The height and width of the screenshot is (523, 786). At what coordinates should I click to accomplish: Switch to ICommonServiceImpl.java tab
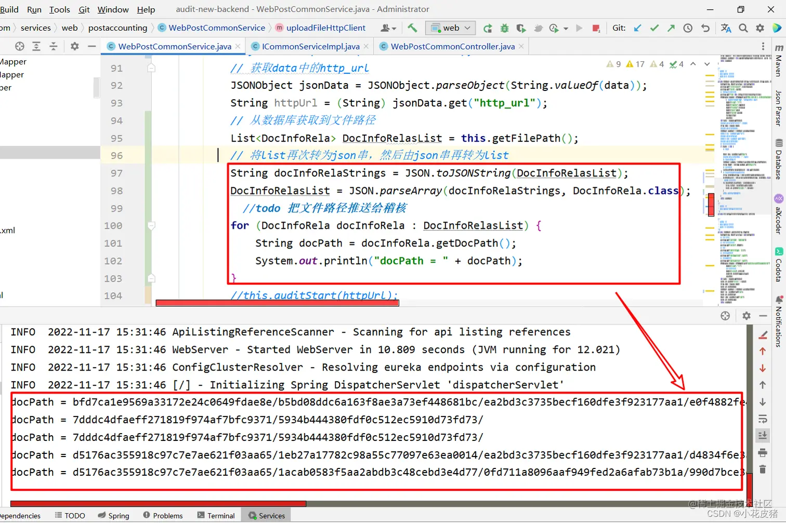[310, 46]
